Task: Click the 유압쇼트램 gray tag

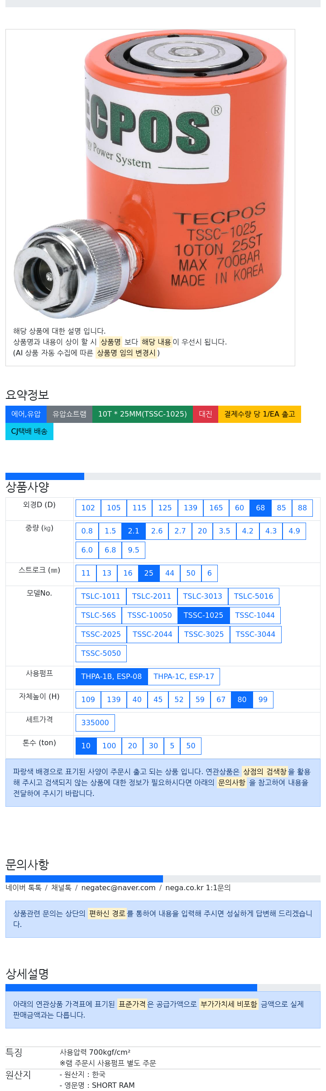Action: (69, 414)
